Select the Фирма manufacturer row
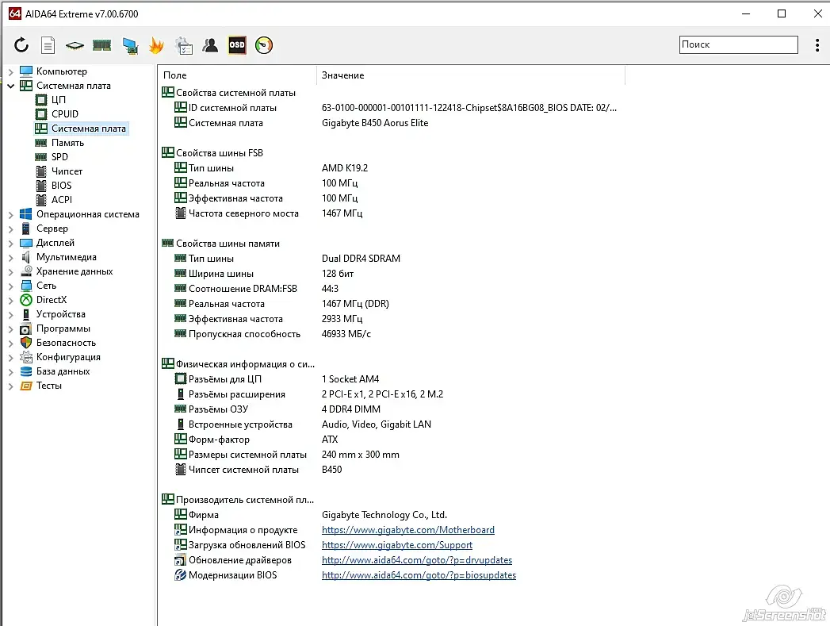 [391, 515]
